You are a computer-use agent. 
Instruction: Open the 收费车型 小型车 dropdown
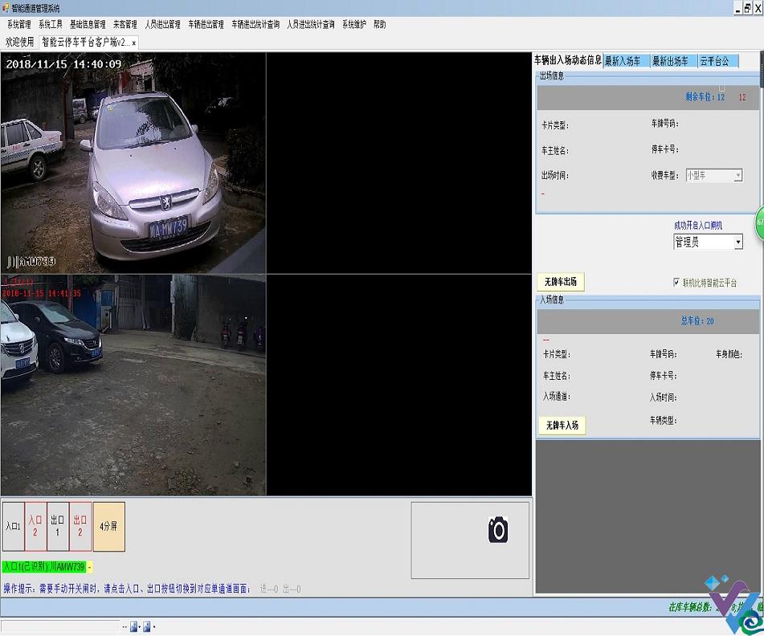[738, 175]
